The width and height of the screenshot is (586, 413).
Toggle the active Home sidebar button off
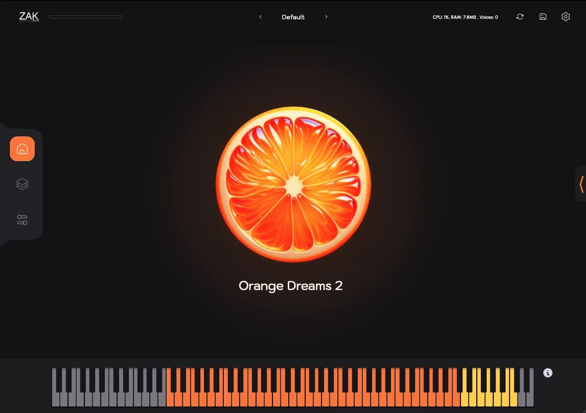click(22, 149)
